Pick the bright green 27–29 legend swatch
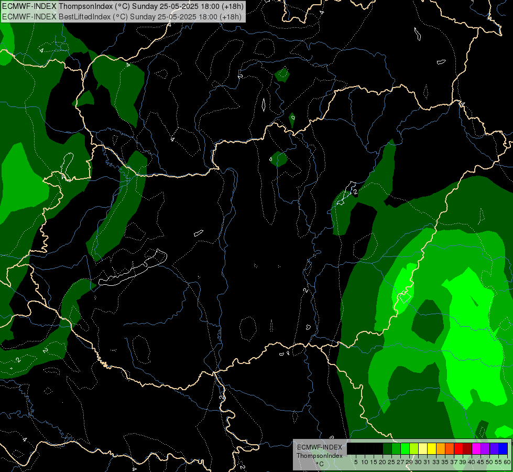This screenshot has width=513, height=472. click(x=405, y=448)
